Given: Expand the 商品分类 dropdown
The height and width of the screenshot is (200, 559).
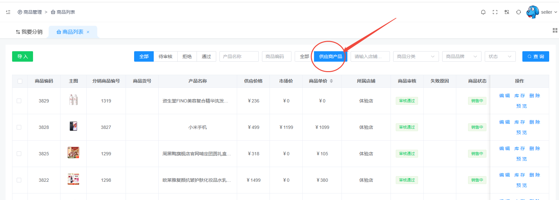Looking at the screenshot, I should (x=416, y=56).
